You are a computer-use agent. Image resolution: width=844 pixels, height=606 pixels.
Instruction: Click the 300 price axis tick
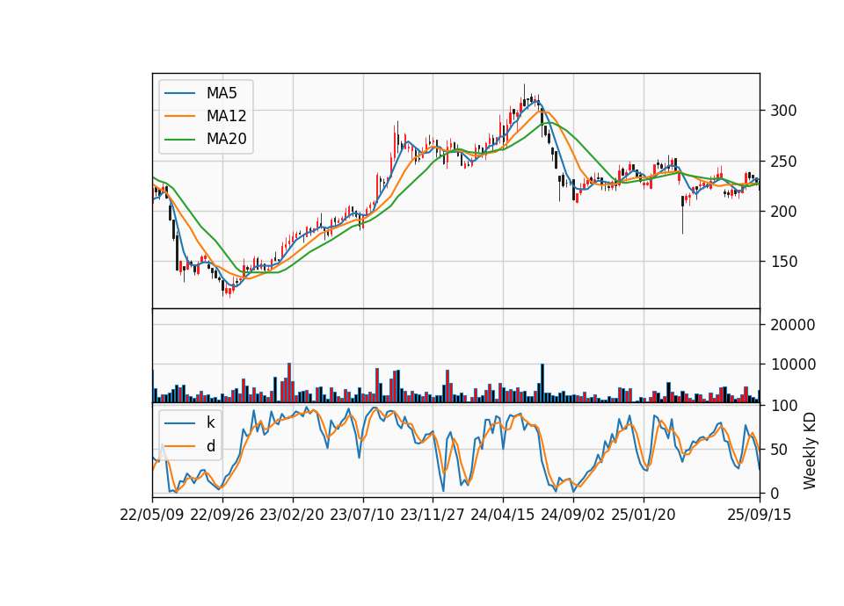tap(783, 111)
